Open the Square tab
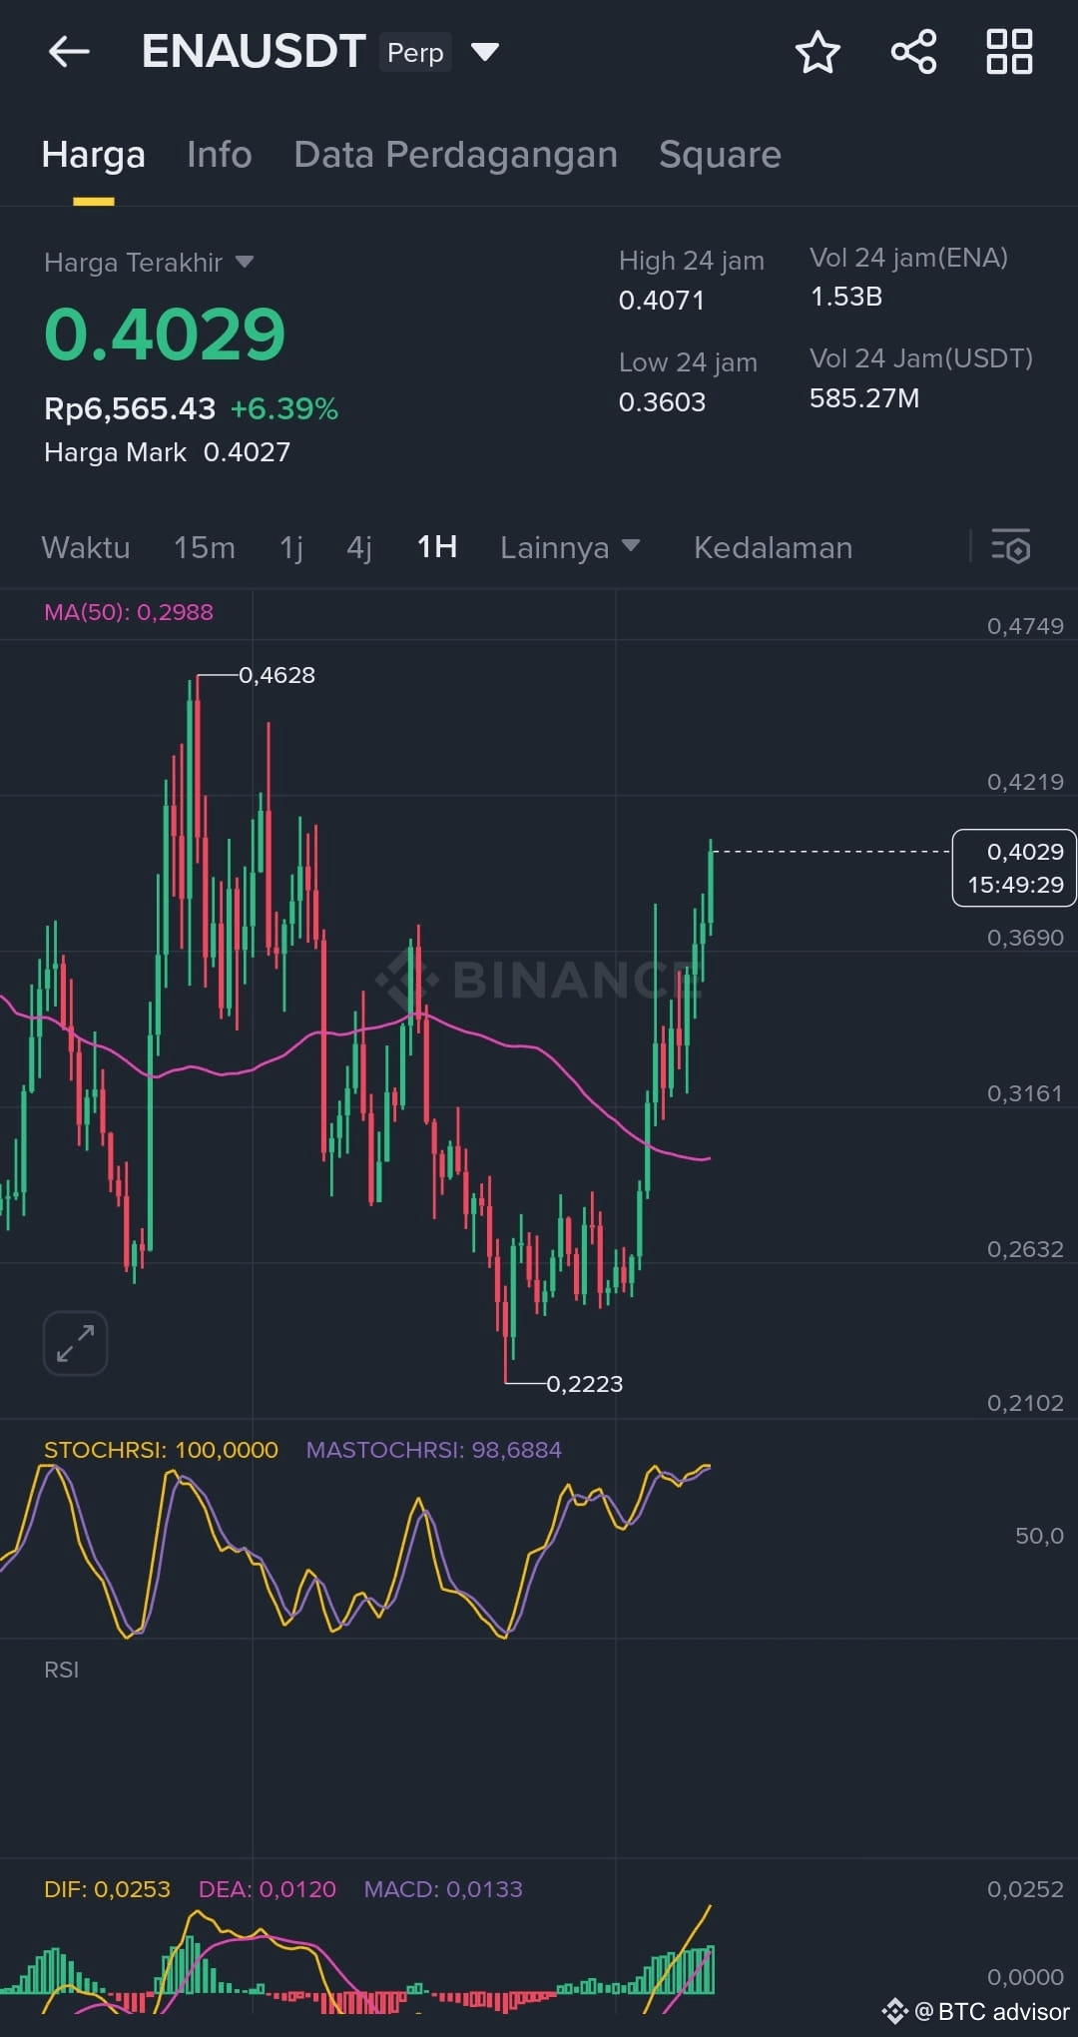The width and height of the screenshot is (1078, 2037). (720, 155)
